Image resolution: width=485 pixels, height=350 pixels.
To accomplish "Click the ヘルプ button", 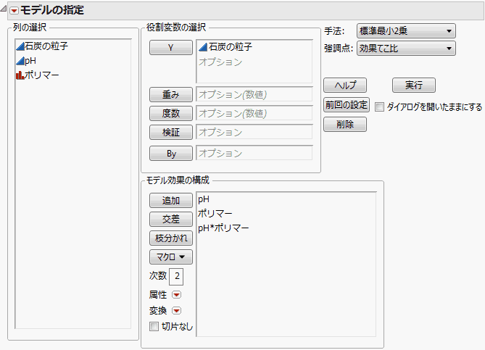I will [345, 85].
